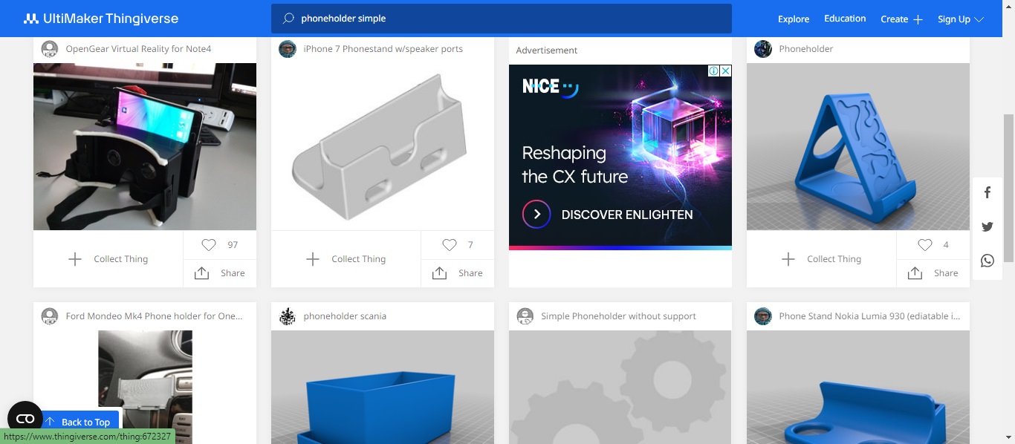Viewport: 1015px width, 444px height.
Task: Collect the OpenGear Virtual Reality thing
Action: [x=108, y=259]
